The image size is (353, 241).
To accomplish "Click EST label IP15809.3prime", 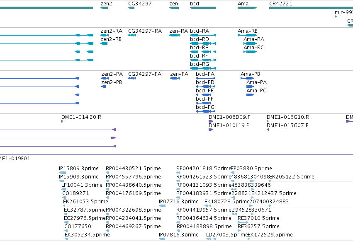I will [79, 169].
